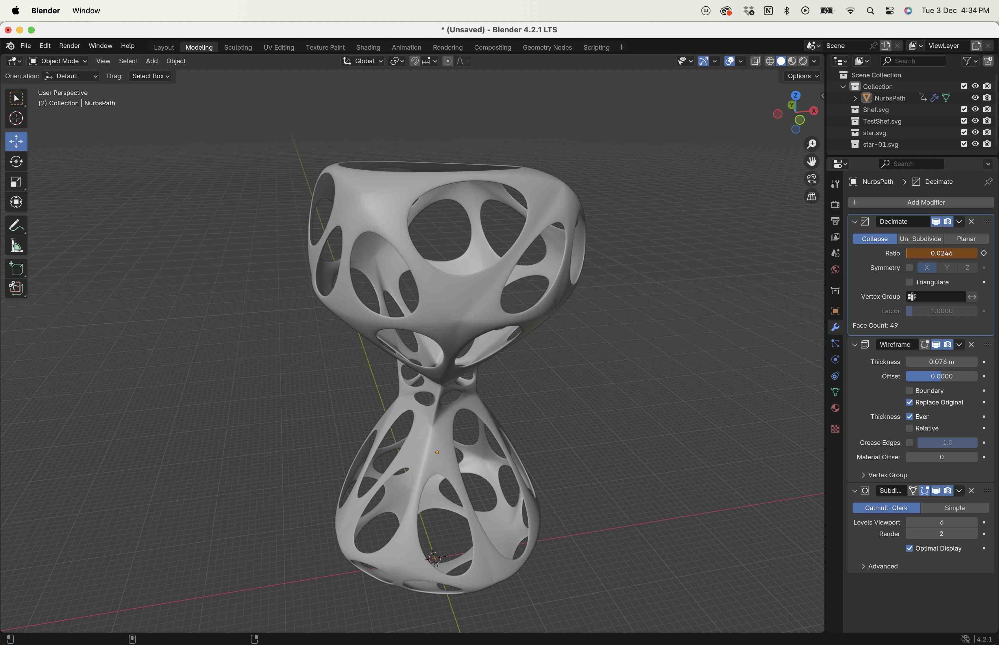Hide Shef.svg collection with eye icon
This screenshot has width=999, height=645.
pyautogui.click(x=975, y=109)
